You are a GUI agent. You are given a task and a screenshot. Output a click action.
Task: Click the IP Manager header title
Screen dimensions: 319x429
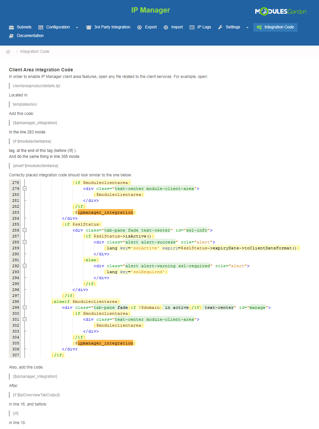point(150,10)
